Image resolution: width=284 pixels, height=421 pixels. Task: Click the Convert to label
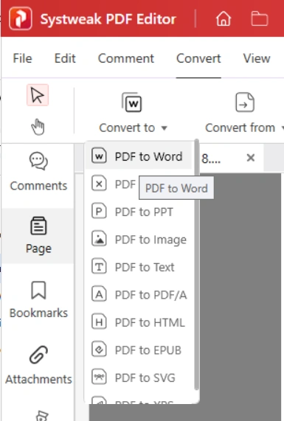tap(127, 128)
